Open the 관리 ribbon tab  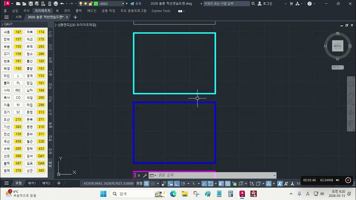67,11
